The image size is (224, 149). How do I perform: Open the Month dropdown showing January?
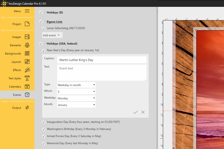[76, 105]
